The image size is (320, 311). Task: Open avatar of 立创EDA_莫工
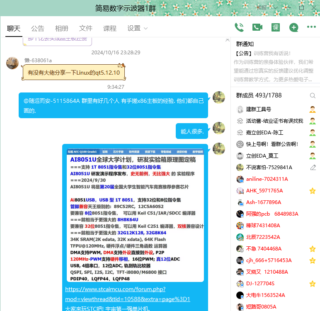click(240, 156)
